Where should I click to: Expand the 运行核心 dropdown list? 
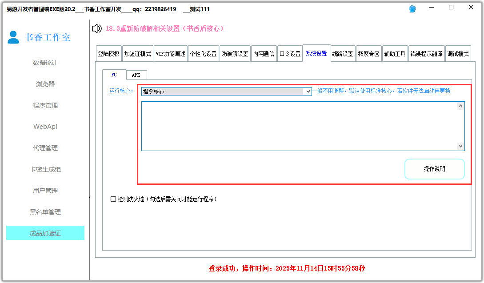(307, 91)
